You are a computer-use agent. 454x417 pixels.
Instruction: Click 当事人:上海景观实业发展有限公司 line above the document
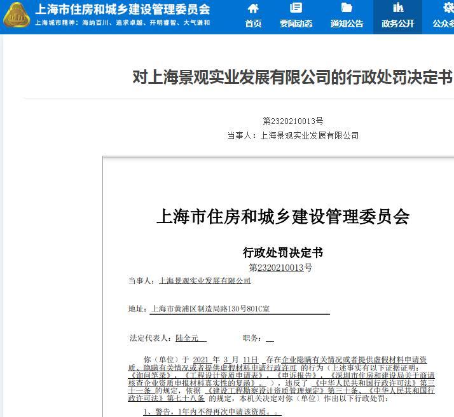(293, 135)
